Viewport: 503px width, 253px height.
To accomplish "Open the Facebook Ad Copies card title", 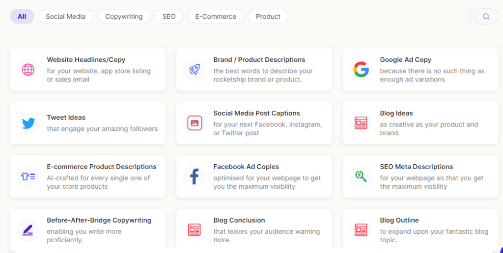I will click(x=246, y=167).
